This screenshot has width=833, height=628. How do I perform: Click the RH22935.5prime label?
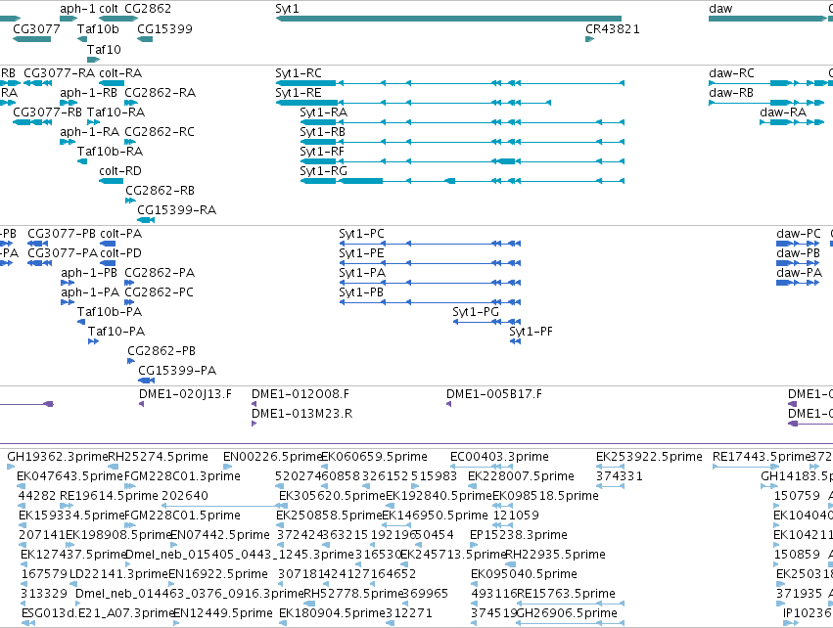point(555,555)
